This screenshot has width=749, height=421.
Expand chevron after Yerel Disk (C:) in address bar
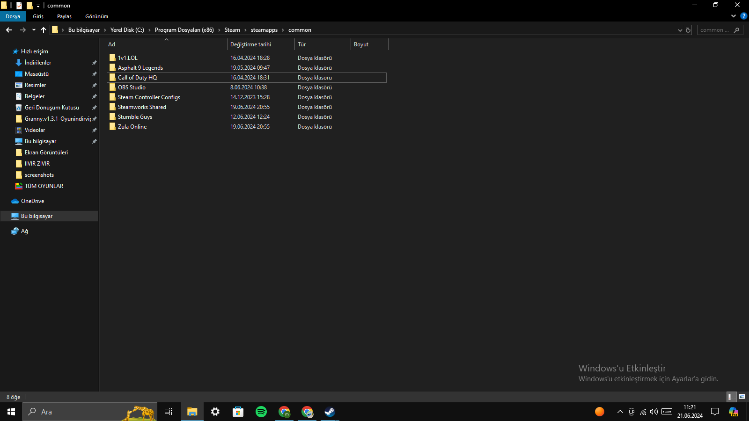(149, 30)
